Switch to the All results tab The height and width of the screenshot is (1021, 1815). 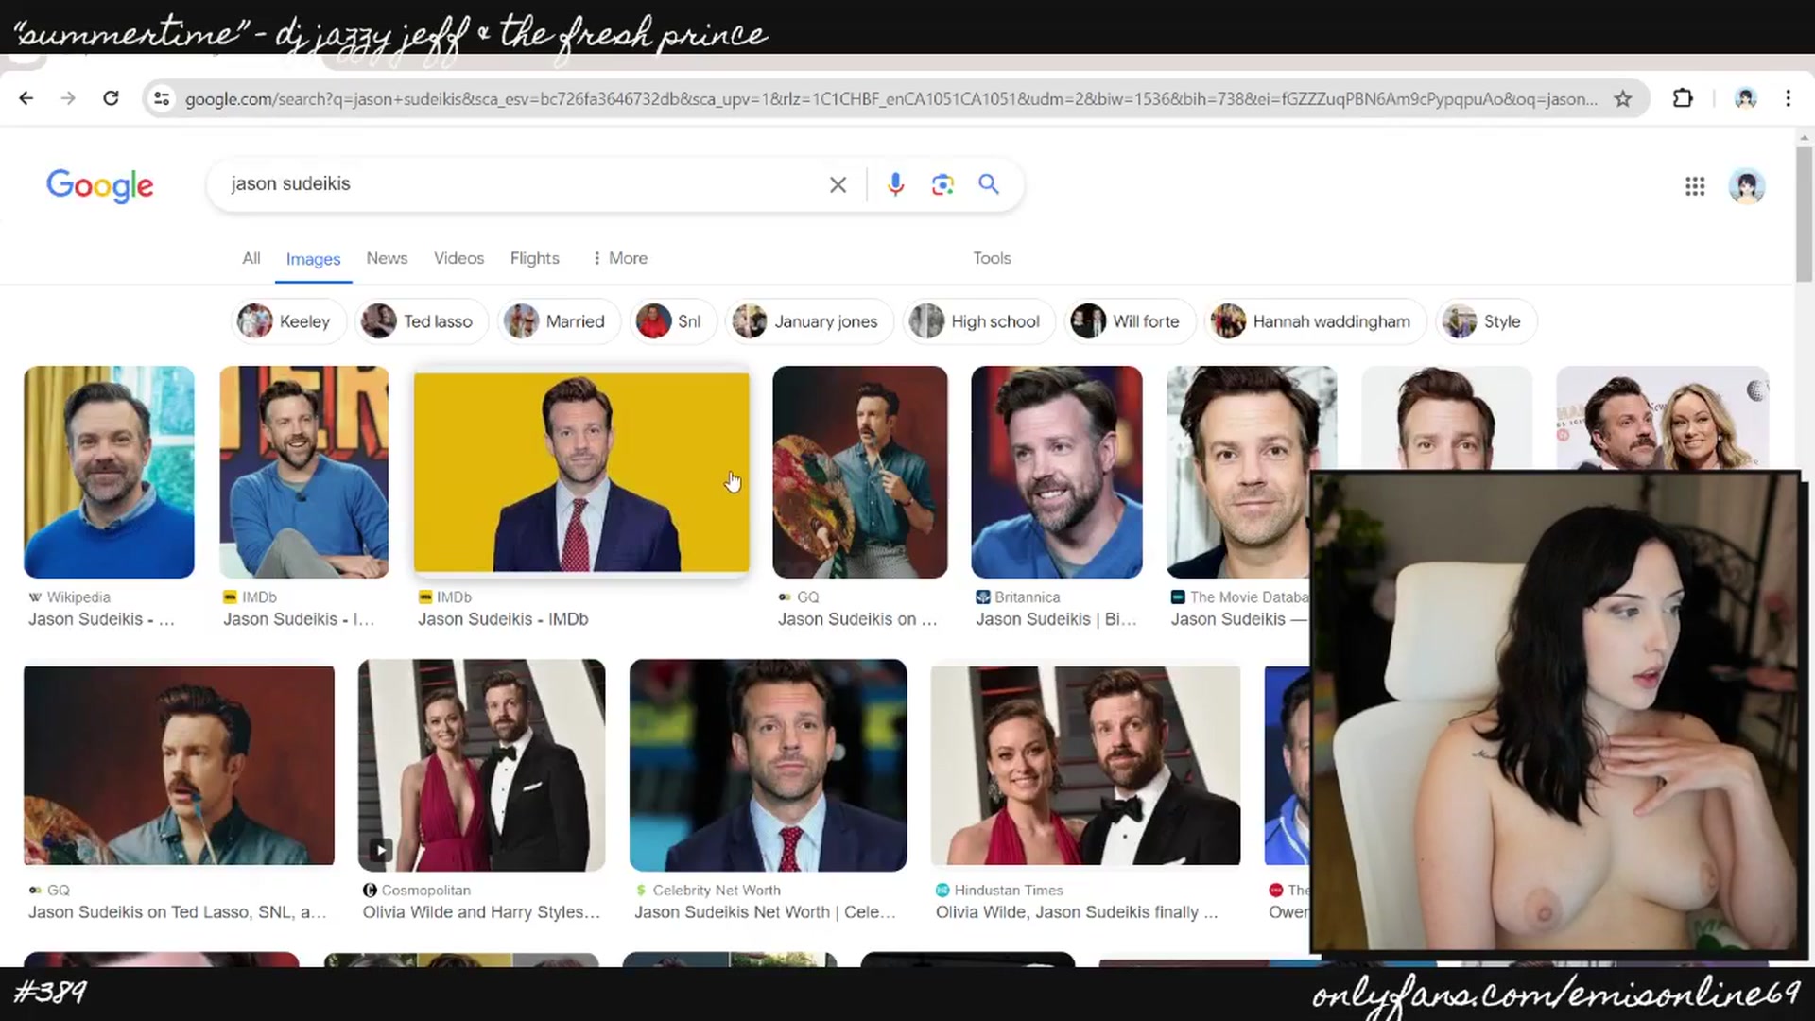click(x=251, y=258)
